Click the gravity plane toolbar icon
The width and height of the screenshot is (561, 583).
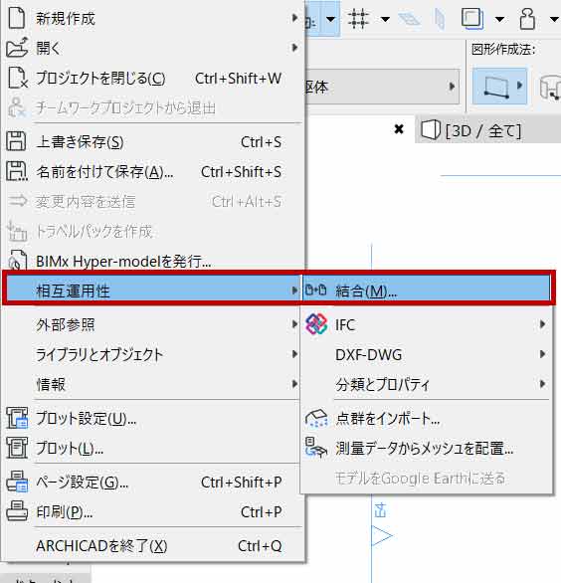click(409, 19)
